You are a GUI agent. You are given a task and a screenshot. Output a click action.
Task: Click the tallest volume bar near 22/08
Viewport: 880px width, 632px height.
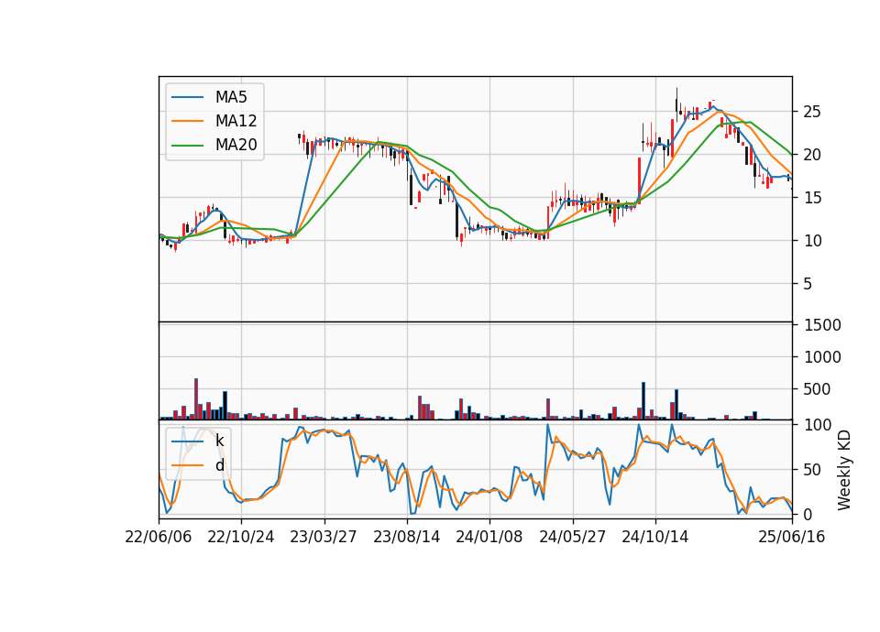pyautogui.click(x=196, y=398)
